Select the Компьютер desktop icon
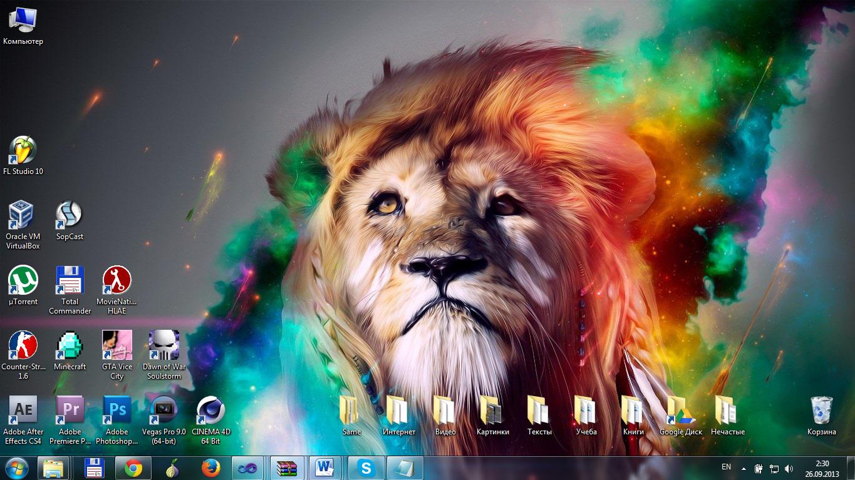Viewport: 855px width, 480px height. 23,26
